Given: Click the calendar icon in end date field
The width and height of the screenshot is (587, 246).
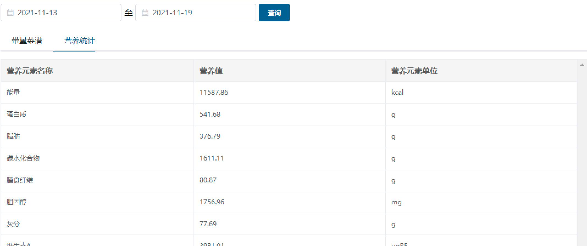Looking at the screenshot, I should click(x=145, y=13).
